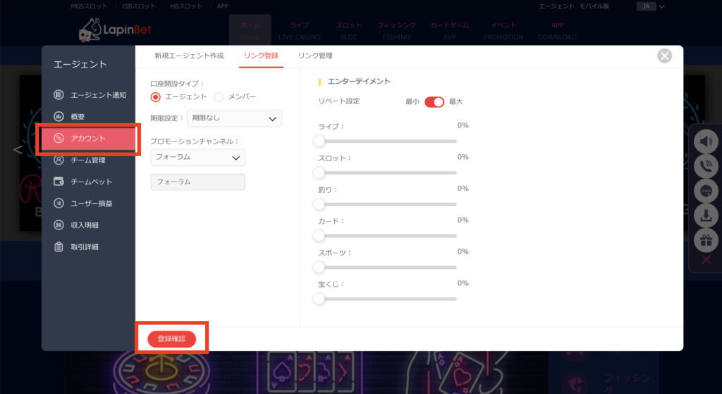This screenshot has width=722, height=394.
Task: Click the download icon in side panel
Action: coord(706,215)
